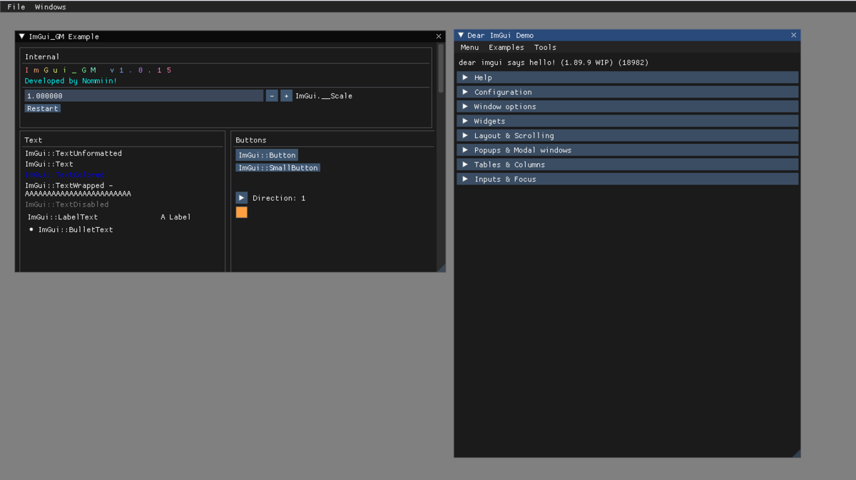The width and height of the screenshot is (856, 480).
Task: Increase ImGui scale with plus button
Action: (x=286, y=95)
